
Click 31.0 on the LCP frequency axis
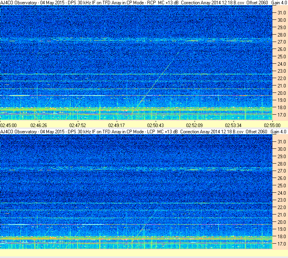point(281,142)
